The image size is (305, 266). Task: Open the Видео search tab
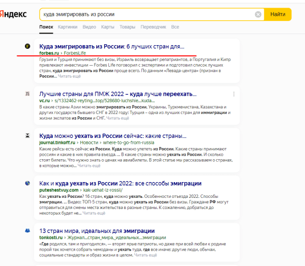(89, 26)
